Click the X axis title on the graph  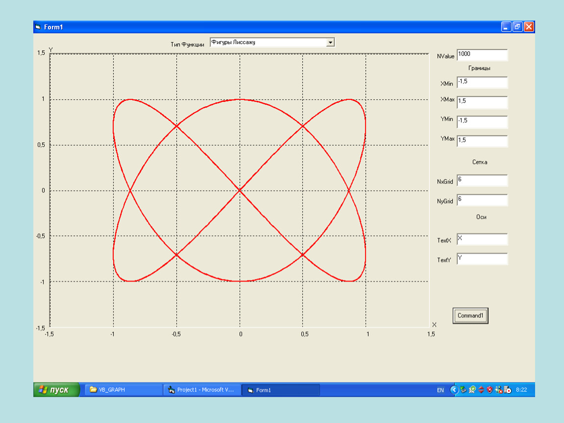pyautogui.click(x=434, y=325)
